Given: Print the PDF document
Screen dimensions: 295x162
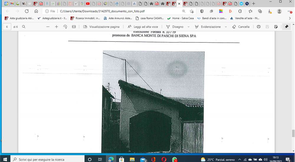Looking at the screenshot, I should (x=259, y=27).
